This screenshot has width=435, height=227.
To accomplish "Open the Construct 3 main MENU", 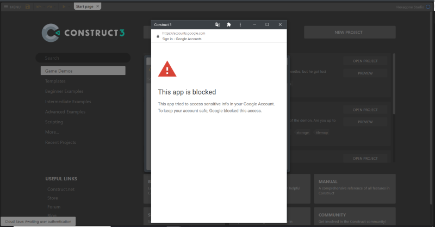I will (12, 7).
